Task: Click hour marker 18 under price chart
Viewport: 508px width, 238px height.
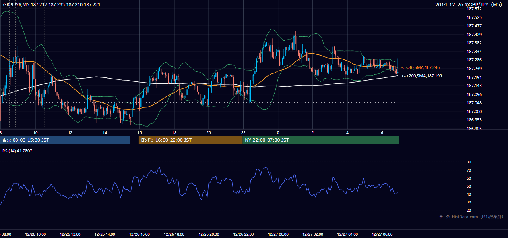Action: click(174, 132)
